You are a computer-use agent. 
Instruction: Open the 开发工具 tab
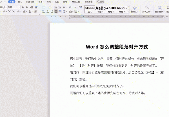76,2
